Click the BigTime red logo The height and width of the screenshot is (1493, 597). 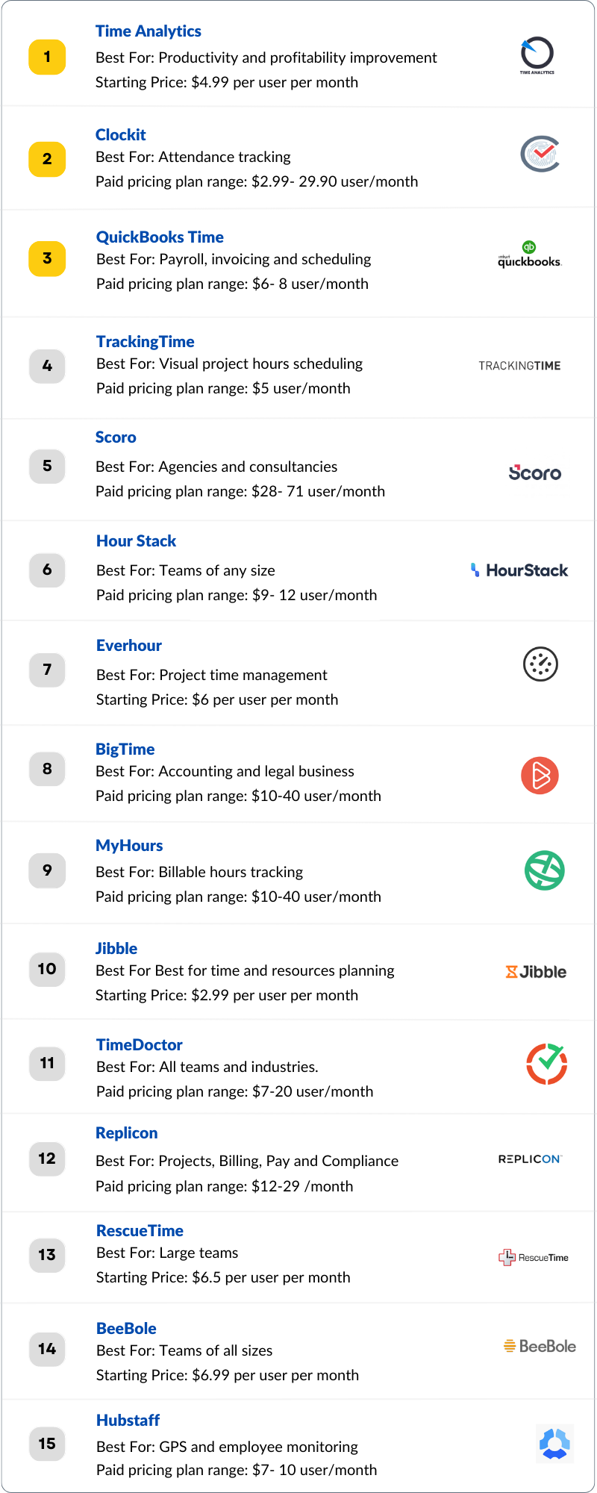[x=540, y=776]
